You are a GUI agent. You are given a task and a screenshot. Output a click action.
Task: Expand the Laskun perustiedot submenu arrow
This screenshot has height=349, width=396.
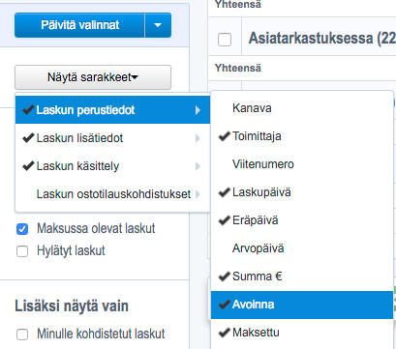click(x=198, y=110)
